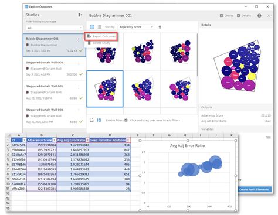This screenshot has height=215, width=278.
Task: Select middle-row right outcome thumbnail
Action: pos(179,89)
